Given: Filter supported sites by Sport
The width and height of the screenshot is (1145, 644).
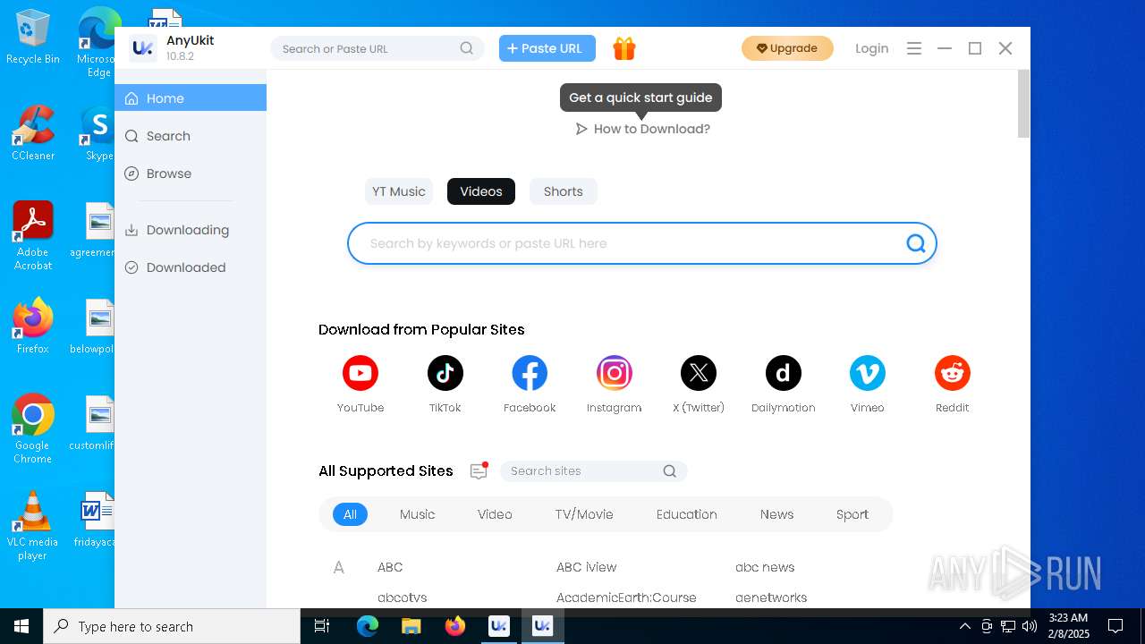Looking at the screenshot, I should (x=852, y=514).
